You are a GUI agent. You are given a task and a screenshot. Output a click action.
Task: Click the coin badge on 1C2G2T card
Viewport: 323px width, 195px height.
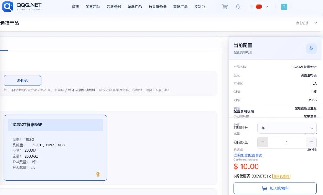point(98,174)
